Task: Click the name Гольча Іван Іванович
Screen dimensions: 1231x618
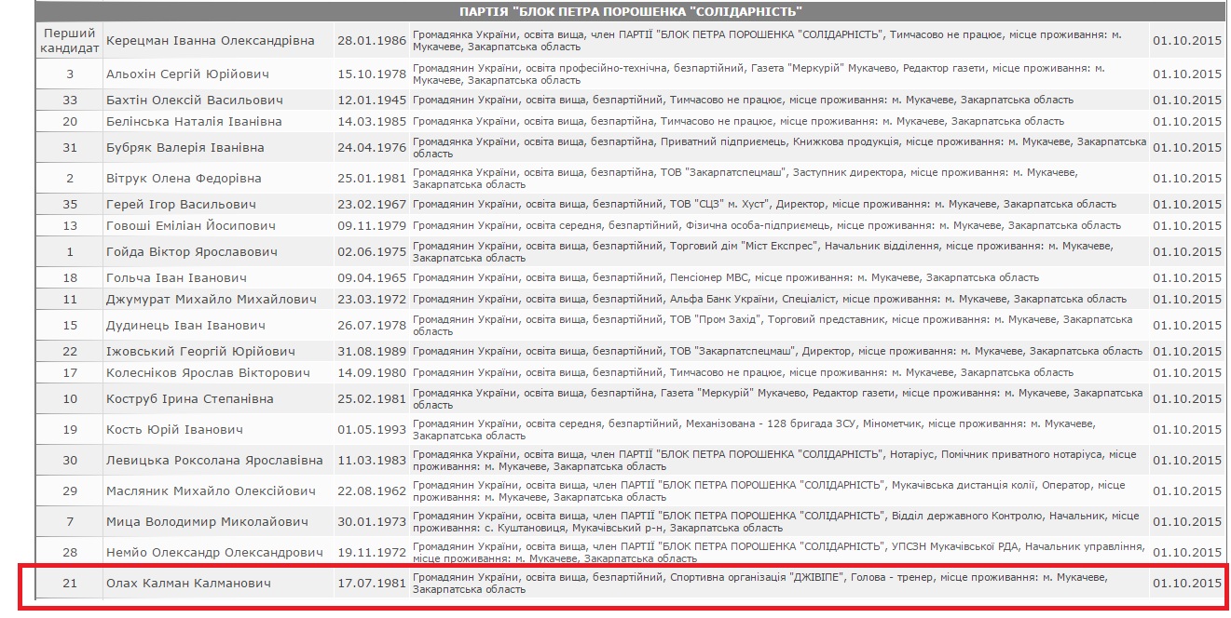Action: click(x=177, y=277)
